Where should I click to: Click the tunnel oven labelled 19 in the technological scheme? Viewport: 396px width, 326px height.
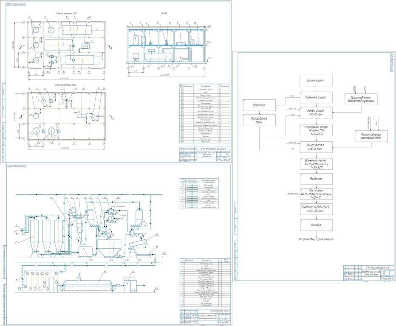88,285
